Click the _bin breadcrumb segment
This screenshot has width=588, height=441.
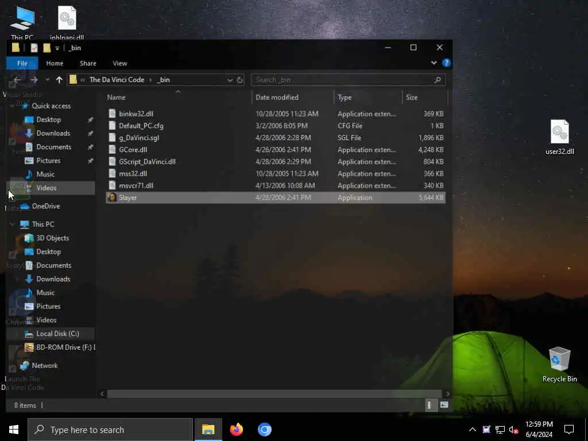(164, 80)
